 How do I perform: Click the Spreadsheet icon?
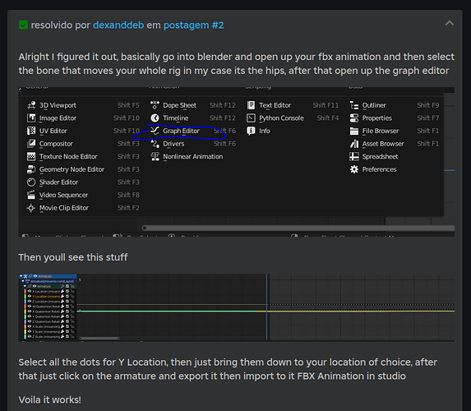point(354,156)
